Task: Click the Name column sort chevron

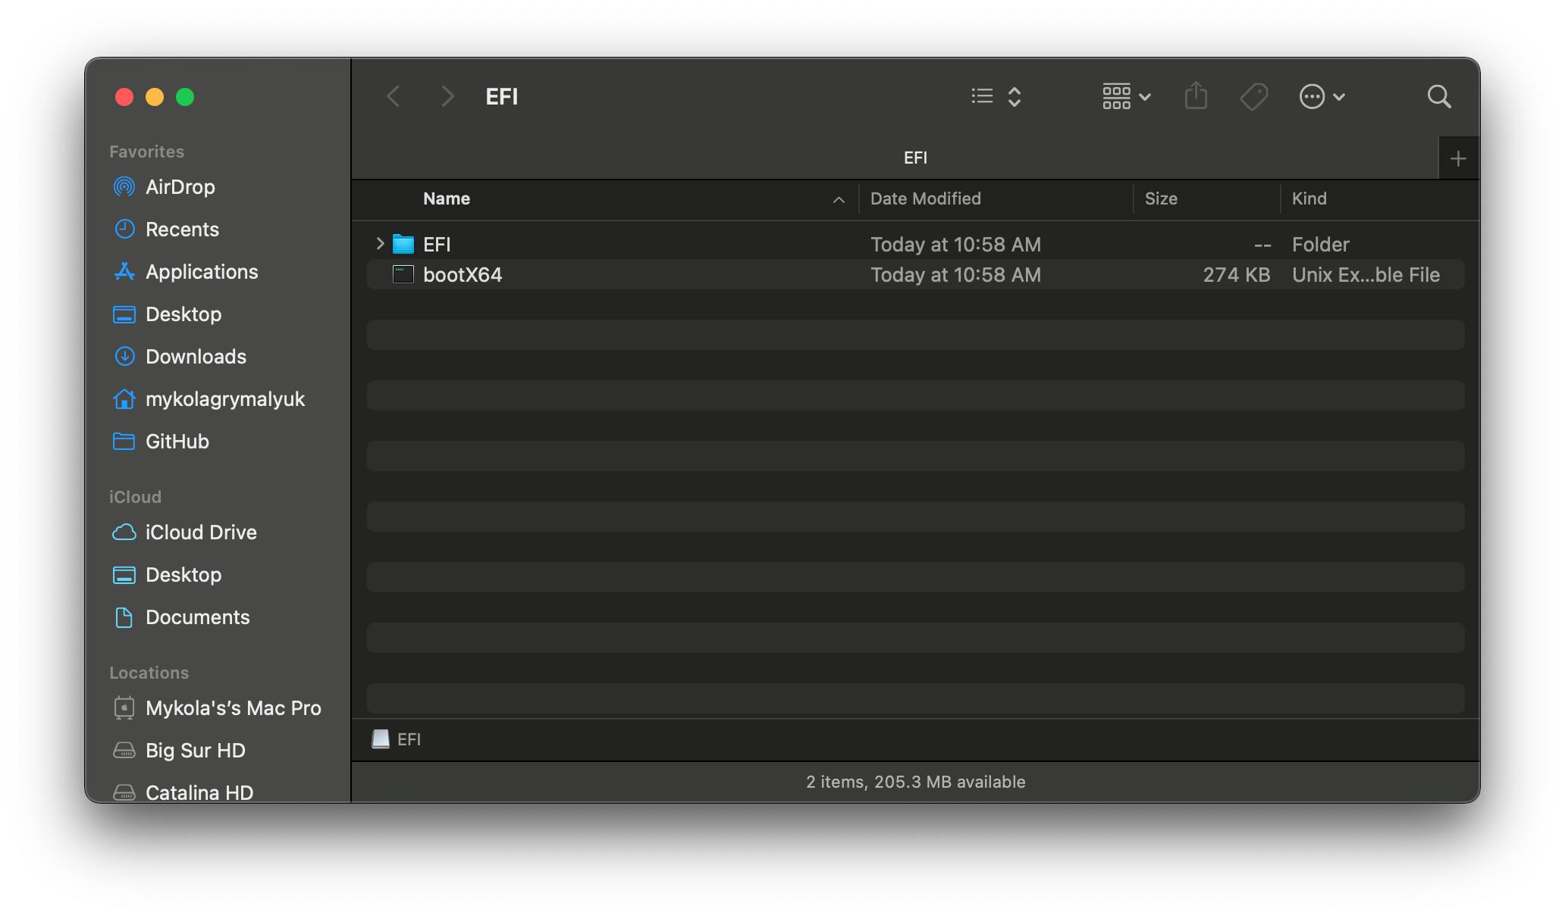Action: [x=838, y=199]
